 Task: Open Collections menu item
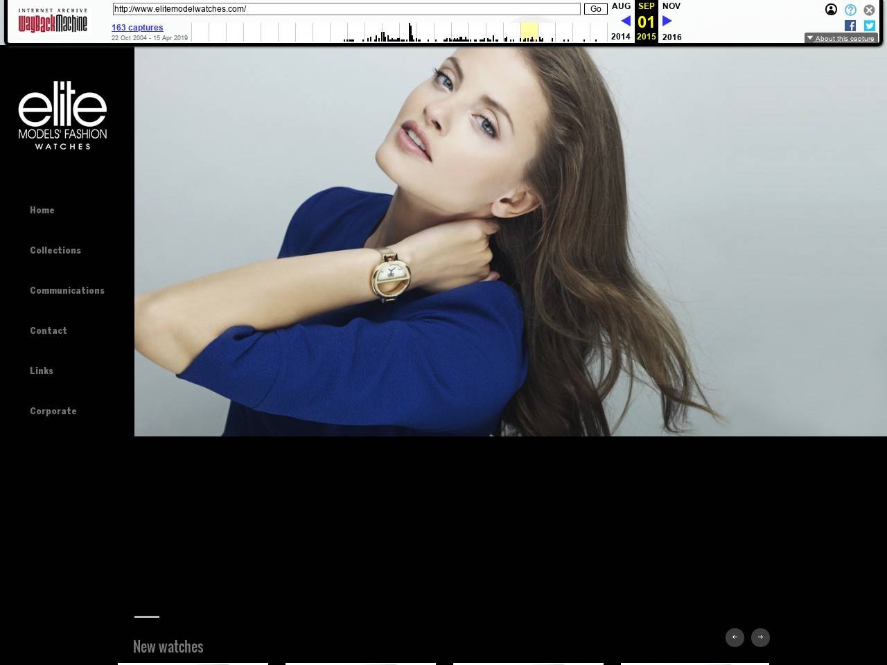pos(55,250)
